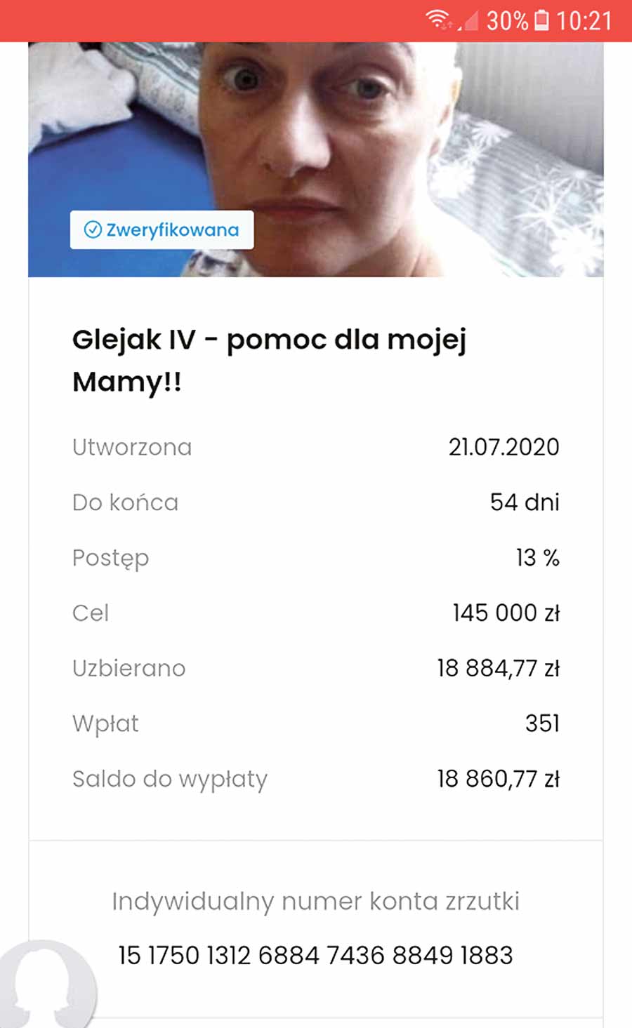Viewport: 632px width, 1028px height.
Task: Select the Wpłat count 351
Action: [542, 723]
